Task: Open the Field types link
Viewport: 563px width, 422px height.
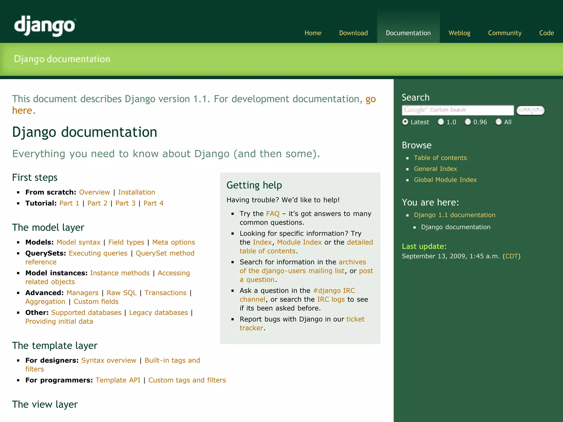Action: coord(126,242)
